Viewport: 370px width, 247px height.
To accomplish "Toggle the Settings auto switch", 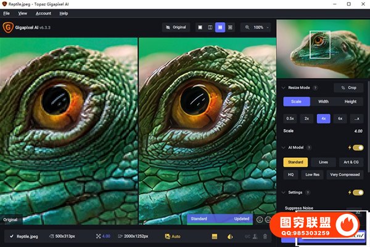I will tap(358, 193).
